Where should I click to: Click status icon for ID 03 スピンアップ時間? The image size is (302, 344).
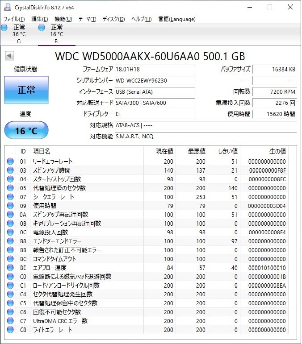(x=10, y=170)
